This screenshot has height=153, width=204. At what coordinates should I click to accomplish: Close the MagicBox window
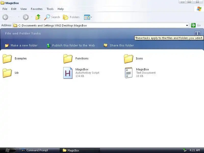[198, 2]
